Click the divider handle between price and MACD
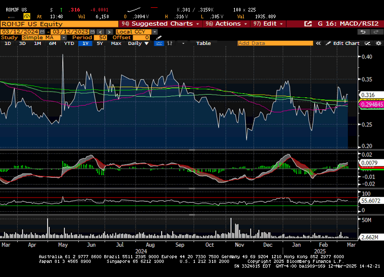384x277 pixels. pyautogui.click(x=192, y=149)
